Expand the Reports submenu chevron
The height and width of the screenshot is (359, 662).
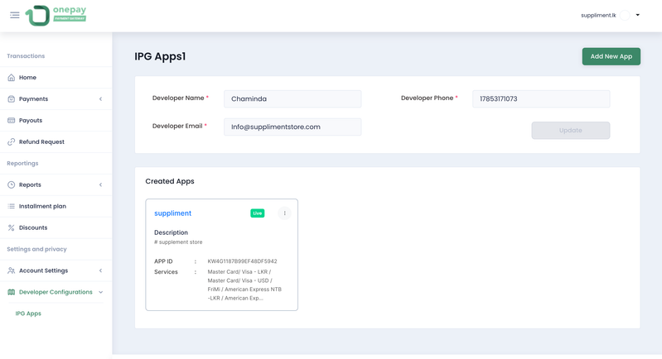tap(100, 185)
